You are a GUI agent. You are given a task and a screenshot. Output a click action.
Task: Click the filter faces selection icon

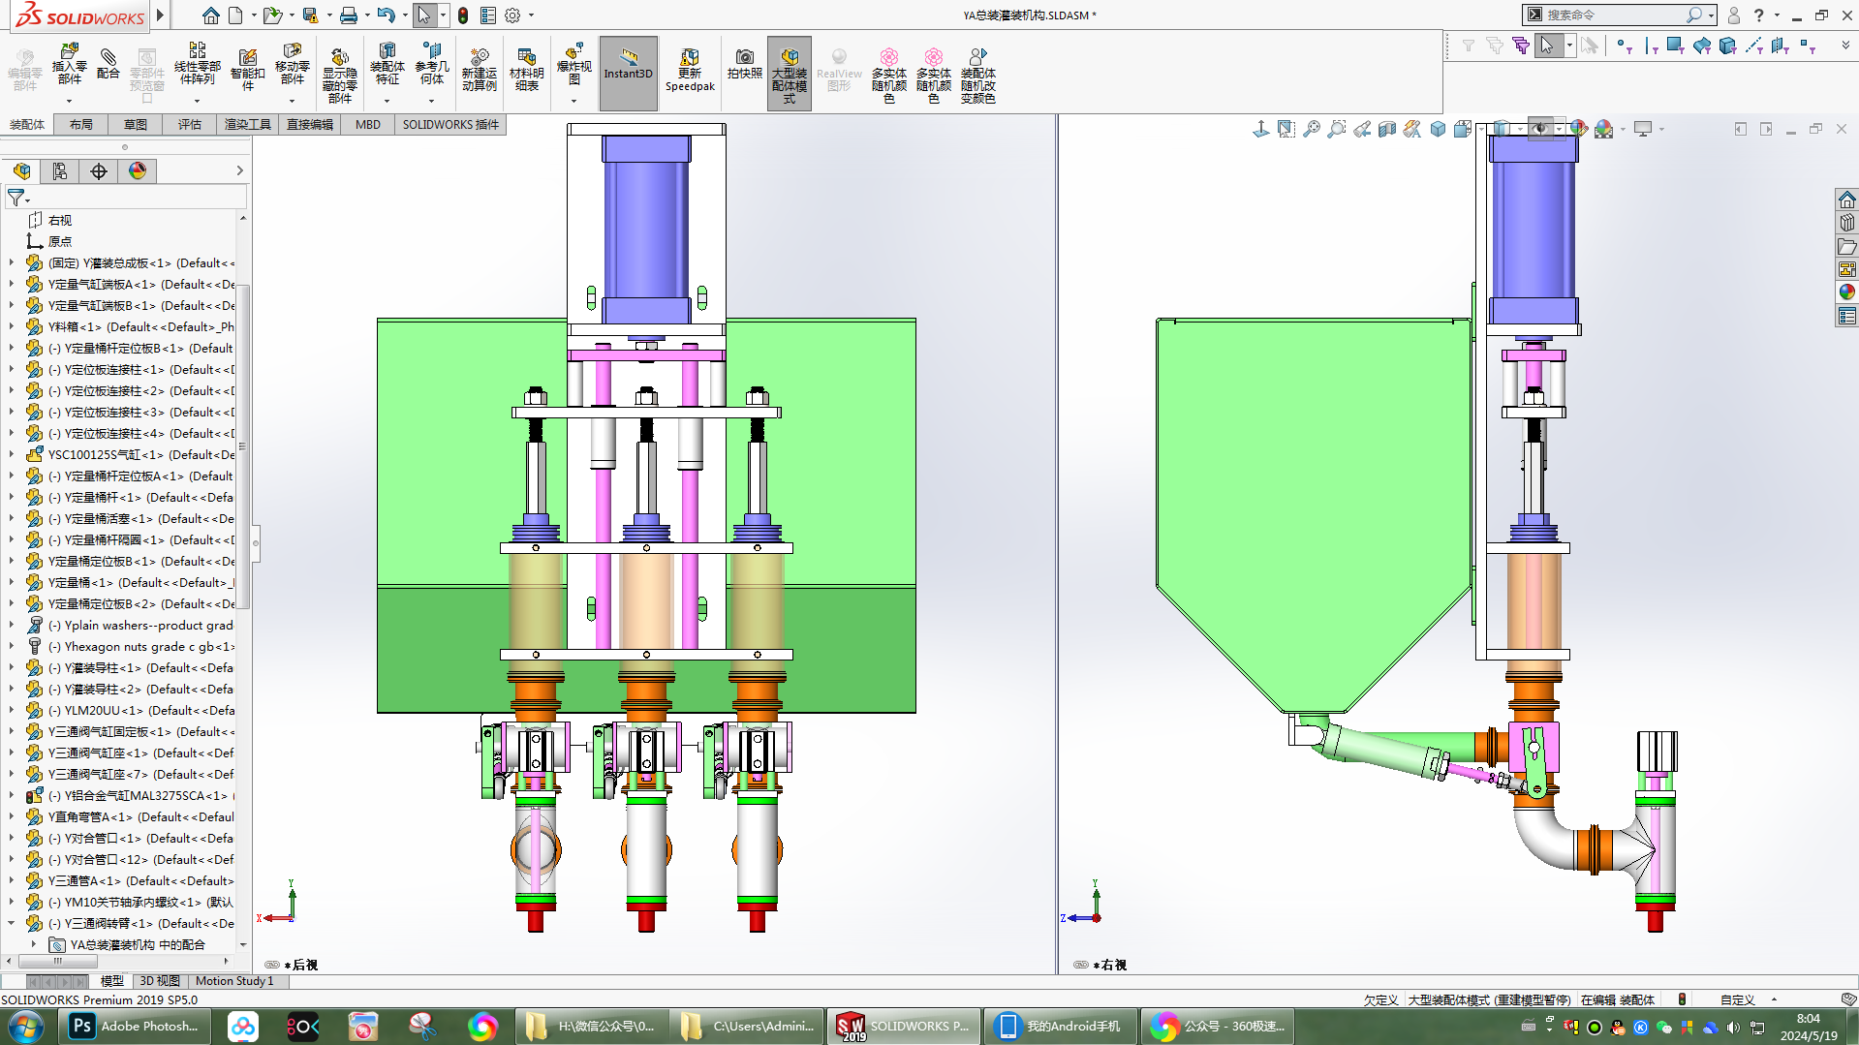(x=1676, y=46)
